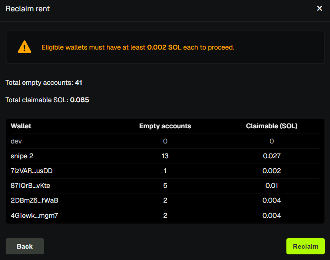This screenshot has width=330, height=260.
Task: Select wallet 4G1ewk…mgm7 row
Action: click(x=32, y=215)
